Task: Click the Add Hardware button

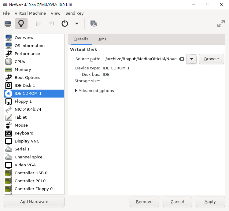Action: [34, 202]
